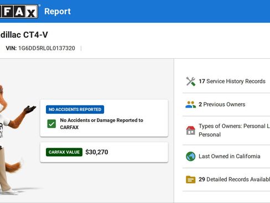Click the previous owners people icon
270x203 pixels.
190,104
